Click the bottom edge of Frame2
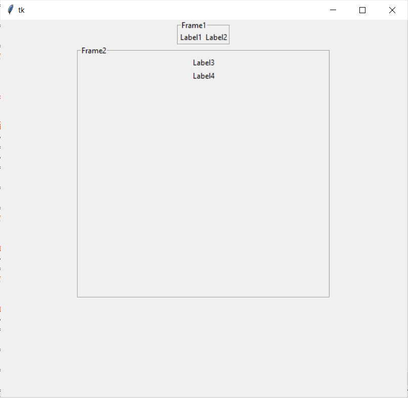The image size is (408, 398). coord(202,296)
